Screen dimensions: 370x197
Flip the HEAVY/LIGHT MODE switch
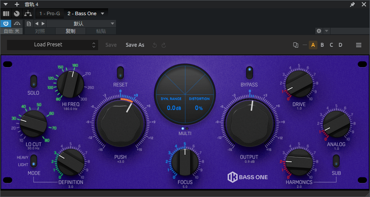(34, 161)
